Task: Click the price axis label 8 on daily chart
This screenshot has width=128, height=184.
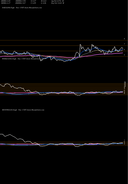Action: point(124,39)
